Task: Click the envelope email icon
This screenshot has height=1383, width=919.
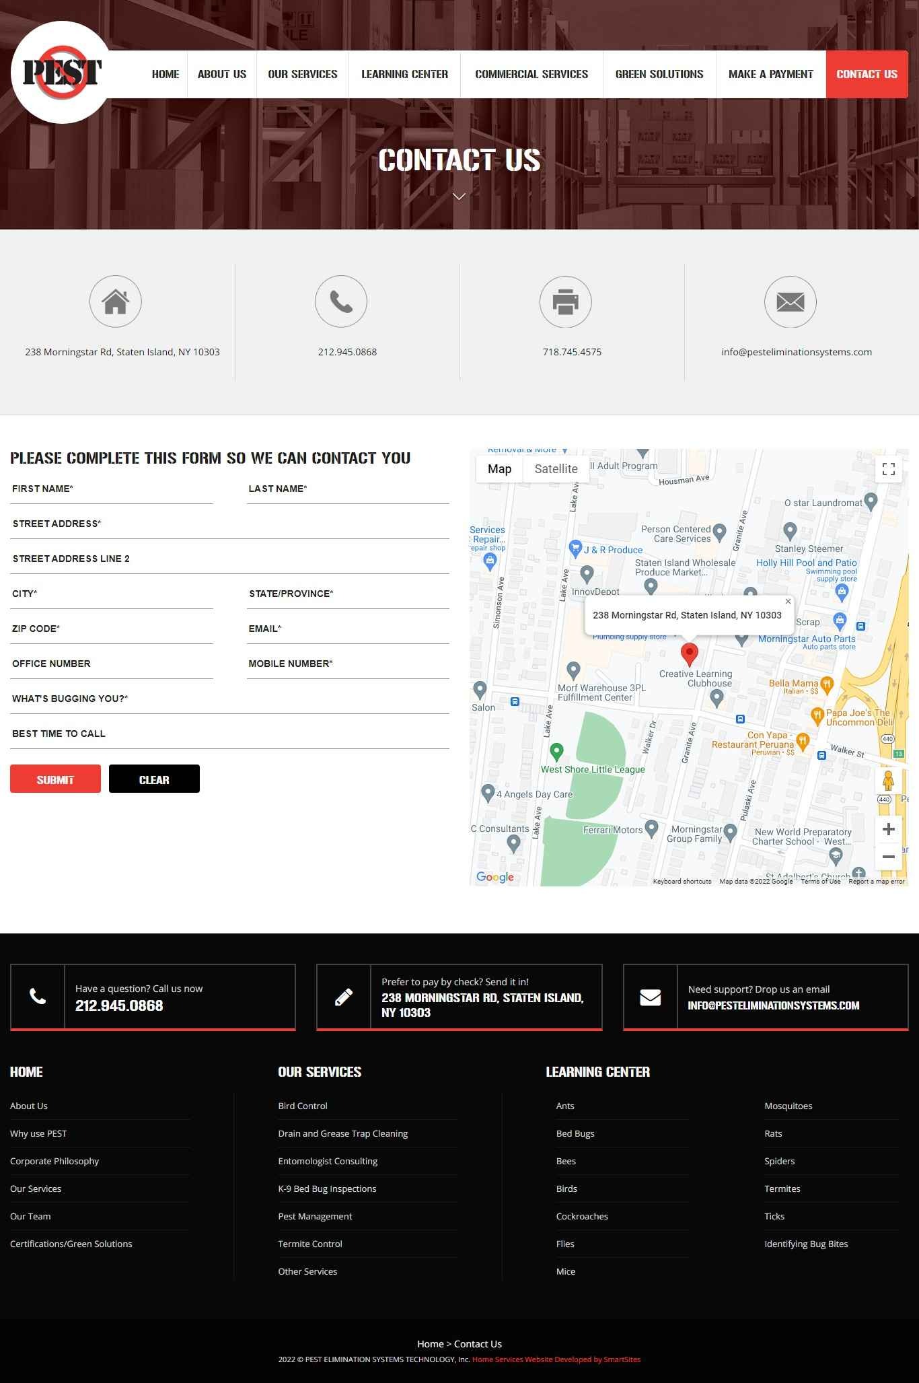Action: pos(791,302)
